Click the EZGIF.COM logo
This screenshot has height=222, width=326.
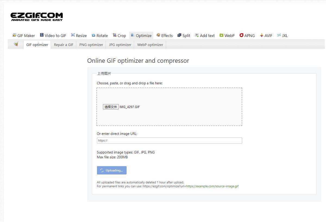tap(37, 17)
